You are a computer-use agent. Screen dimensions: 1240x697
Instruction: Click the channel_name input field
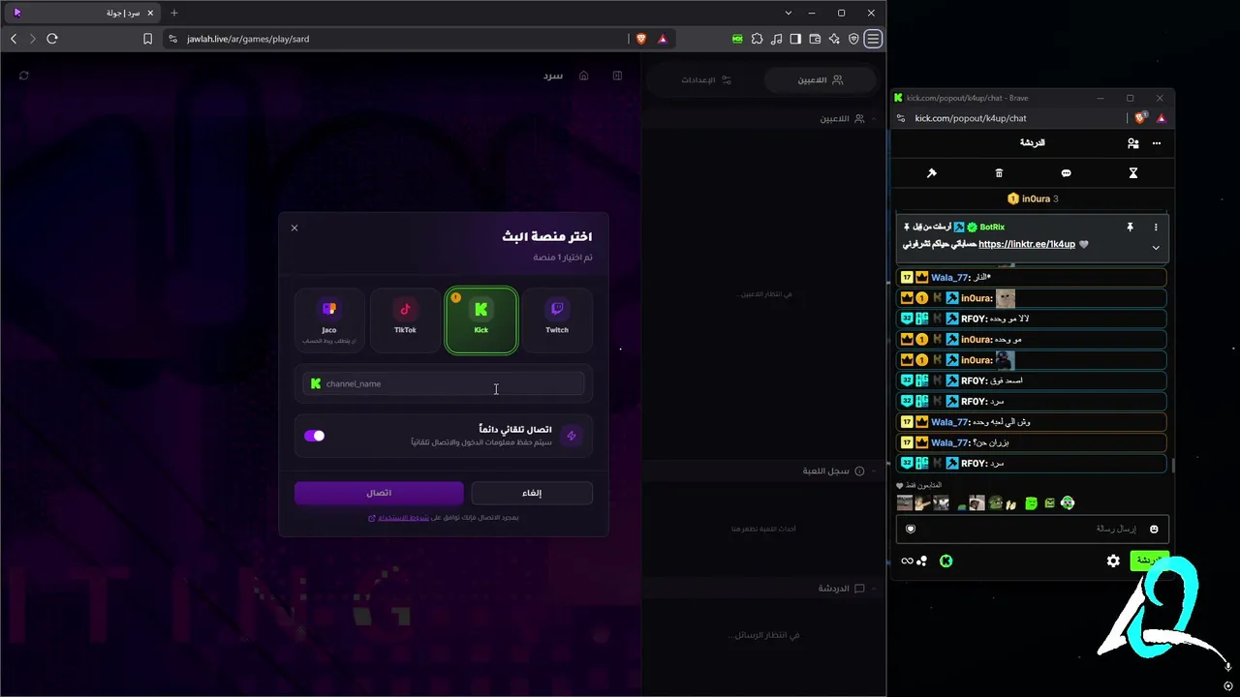(444, 383)
